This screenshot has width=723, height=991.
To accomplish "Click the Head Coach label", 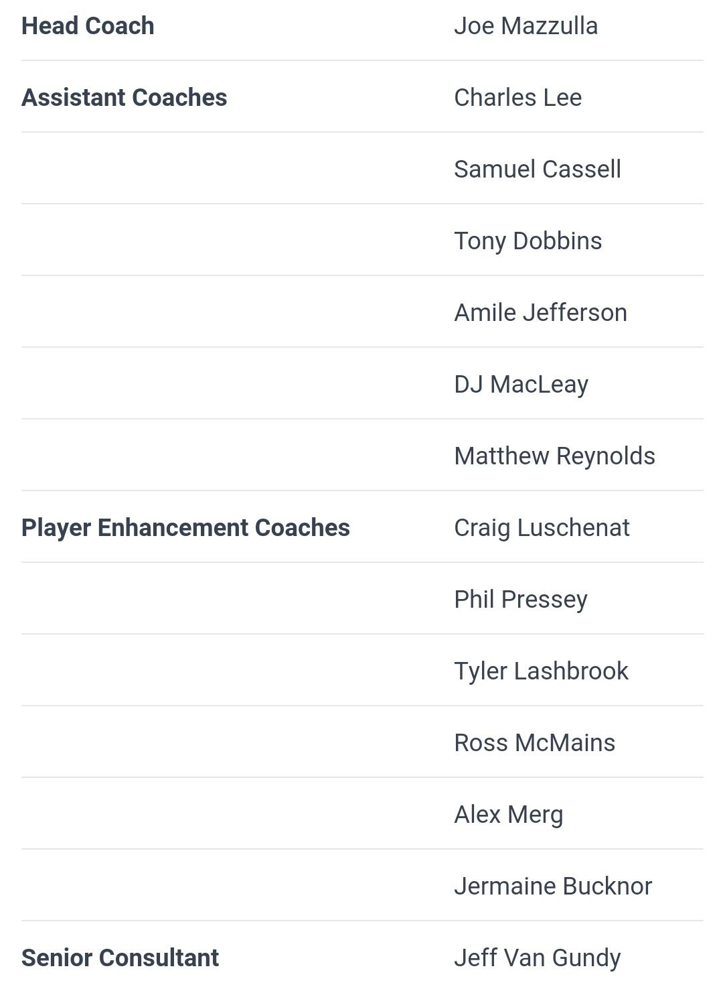I will (88, 26).
